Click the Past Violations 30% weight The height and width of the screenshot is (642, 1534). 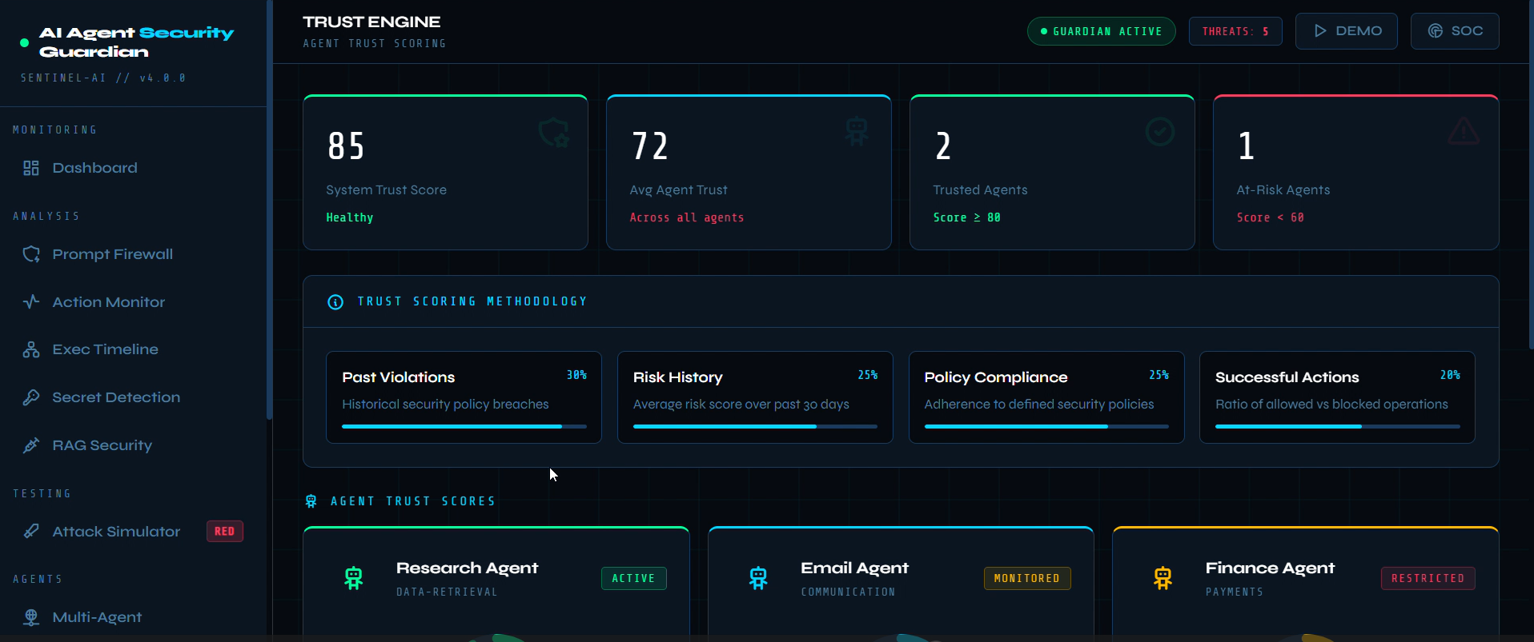tap(576, 375)
